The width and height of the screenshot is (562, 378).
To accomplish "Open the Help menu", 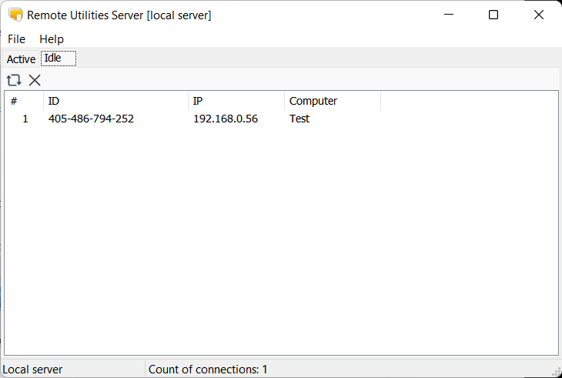I will tap(52, 39).
